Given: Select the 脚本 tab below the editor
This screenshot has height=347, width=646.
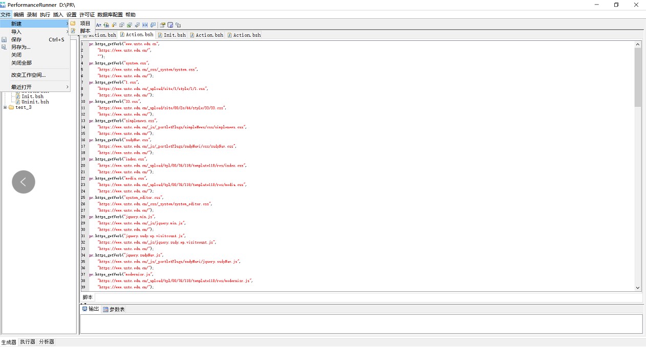Looking at the screenshot, I should coord(88,297).
